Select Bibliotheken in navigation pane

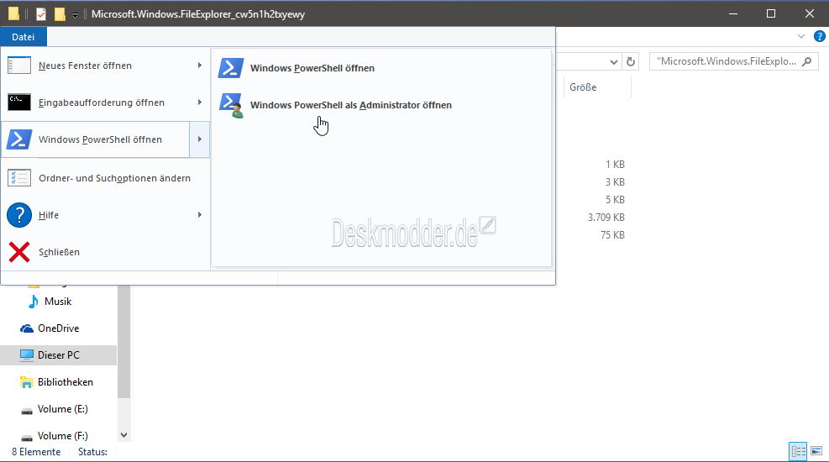click(x=65, y=382)
